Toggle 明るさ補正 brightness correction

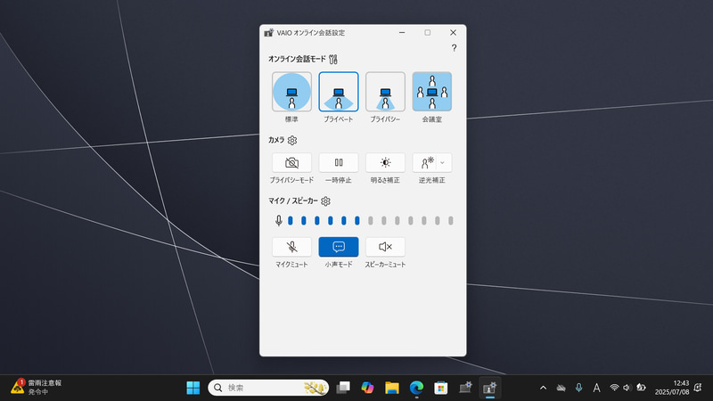point(385,163)
